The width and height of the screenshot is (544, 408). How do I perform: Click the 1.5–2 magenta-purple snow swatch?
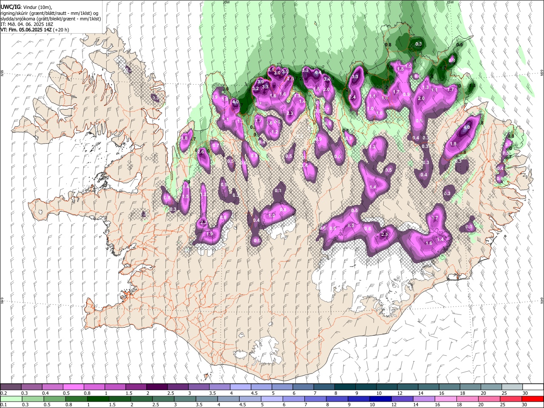(x=136, y=387)
